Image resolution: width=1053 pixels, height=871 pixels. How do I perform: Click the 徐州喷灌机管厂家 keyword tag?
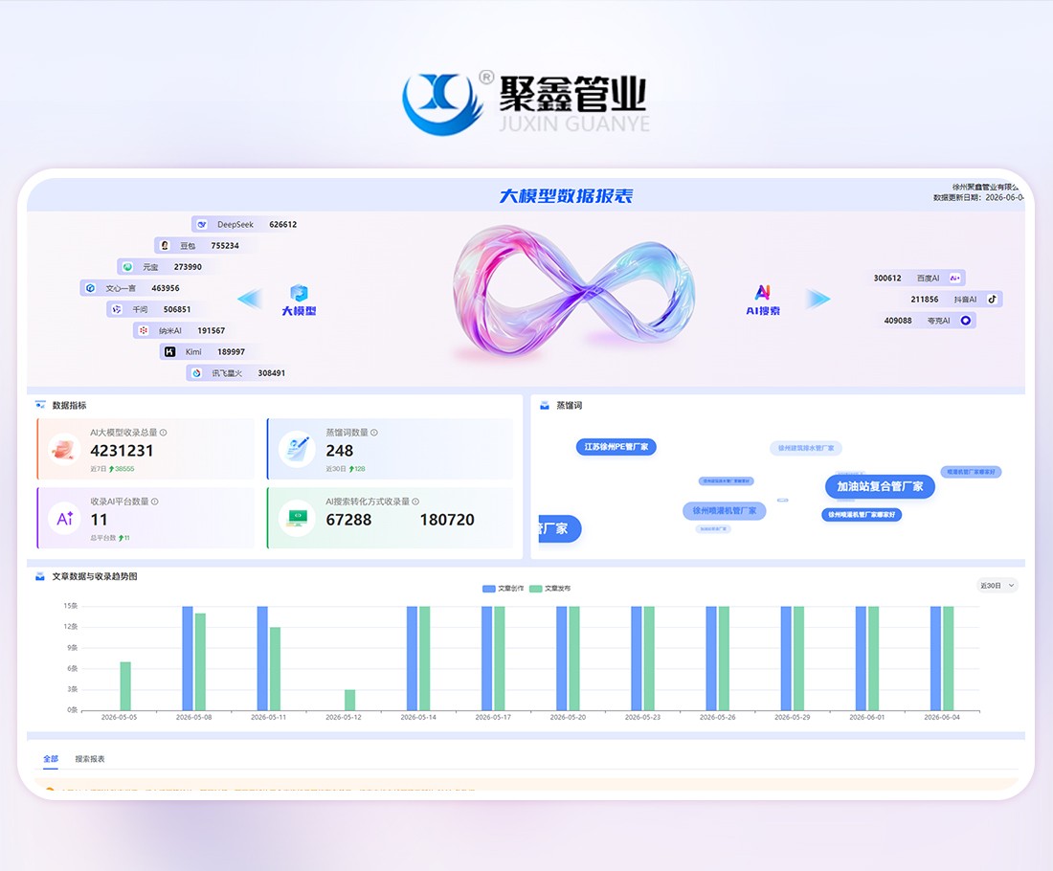725,511
